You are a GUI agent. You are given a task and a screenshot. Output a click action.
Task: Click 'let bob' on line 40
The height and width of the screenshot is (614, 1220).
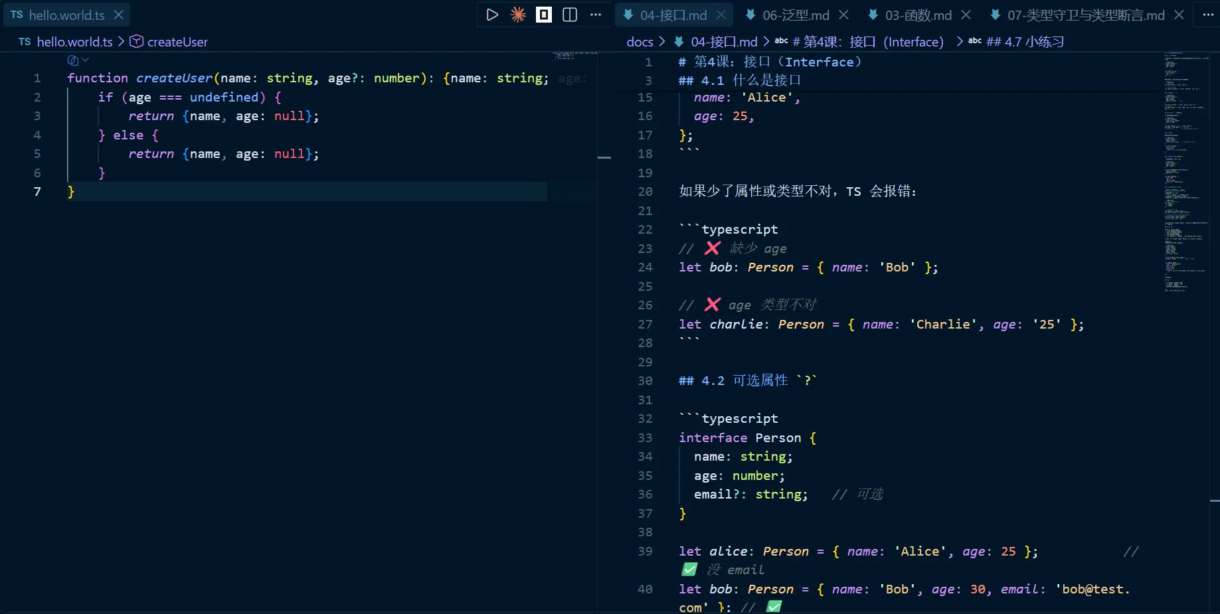click(705, 589)
